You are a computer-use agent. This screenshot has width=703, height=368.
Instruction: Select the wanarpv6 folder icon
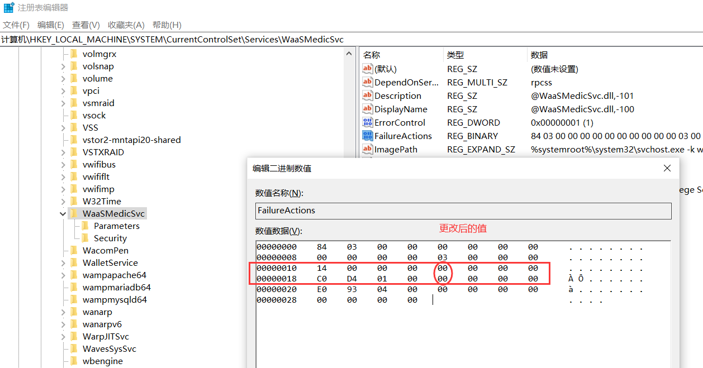pos(74,324)
